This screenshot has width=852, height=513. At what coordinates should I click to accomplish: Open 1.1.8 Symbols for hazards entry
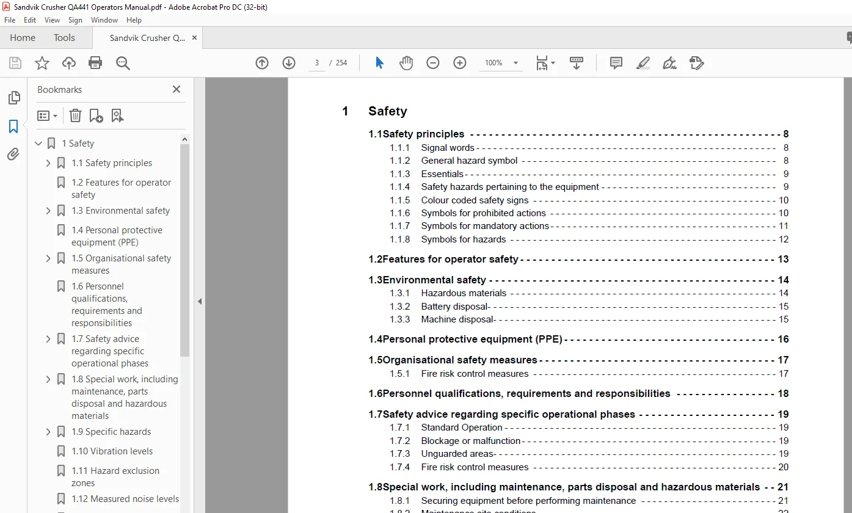[x=589, y=239]
